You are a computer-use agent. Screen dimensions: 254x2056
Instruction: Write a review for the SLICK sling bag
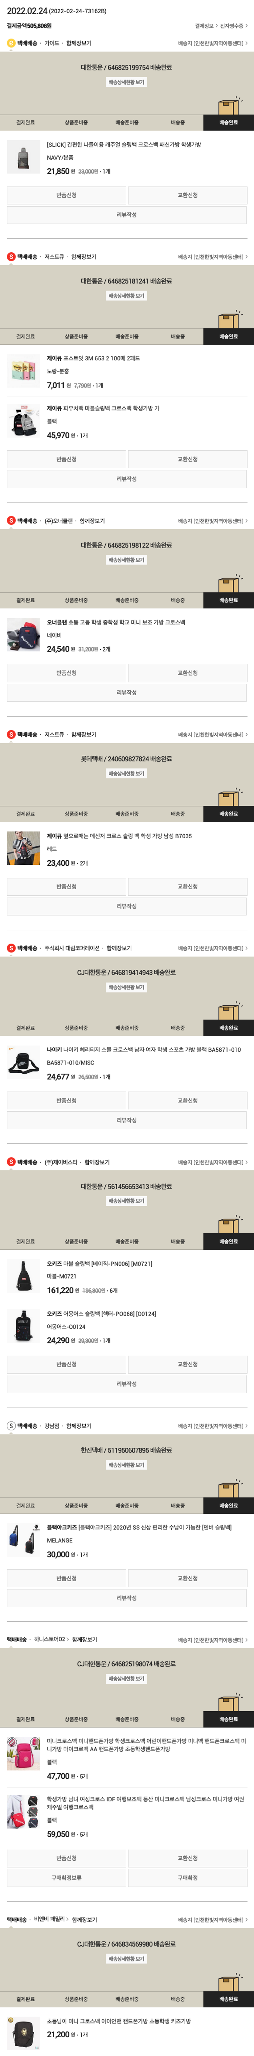(127, 215)
